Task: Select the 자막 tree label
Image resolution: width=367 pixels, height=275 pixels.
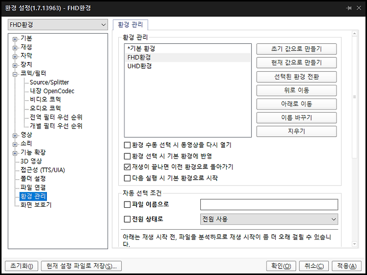Action: [26, 56]
